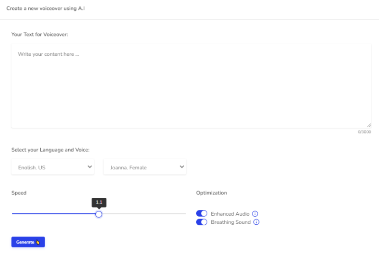Click the unfilled right part of Speed track
This screenshot has height=255, width=379.
[142, 214]
